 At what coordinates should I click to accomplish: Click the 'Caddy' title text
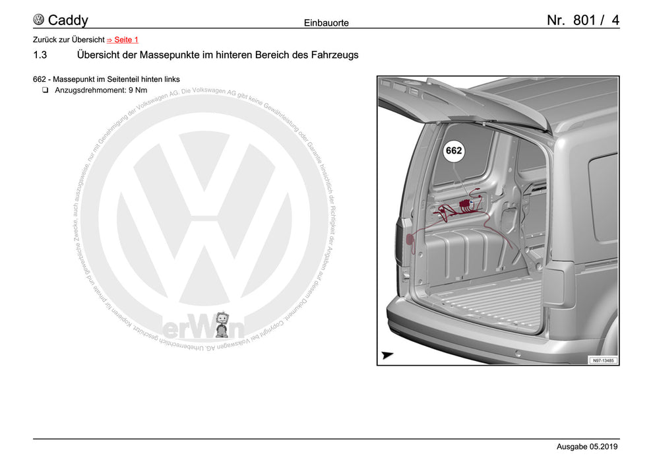pyautogui.click(x=68, y=20)
